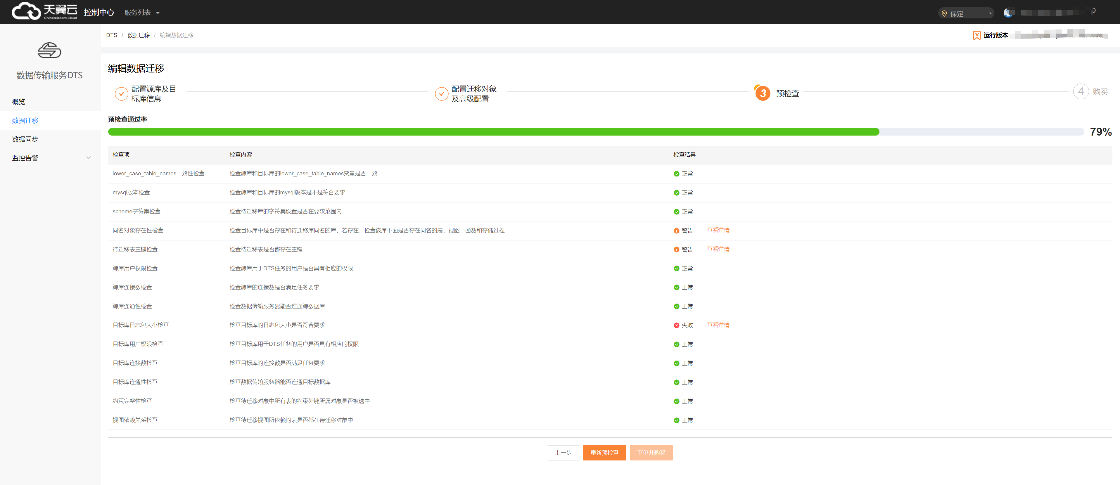Click the user avatar icon in header
Viewport: 1120px width, 485px height.
[1008, 13]
